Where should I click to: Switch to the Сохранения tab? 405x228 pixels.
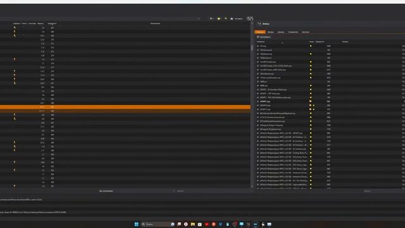(293, 32)
